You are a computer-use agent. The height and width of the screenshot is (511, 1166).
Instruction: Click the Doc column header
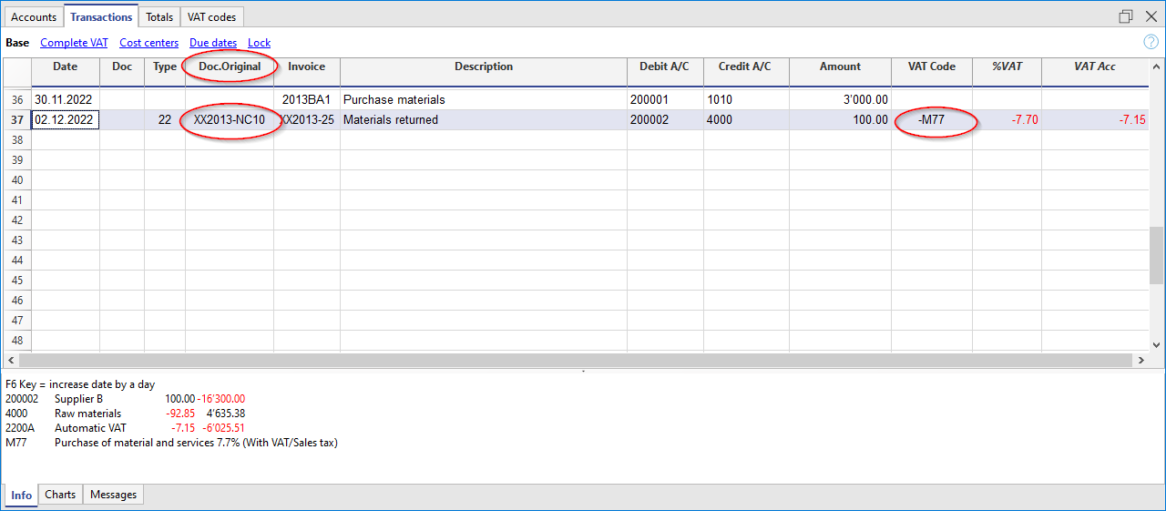[121, 72]
